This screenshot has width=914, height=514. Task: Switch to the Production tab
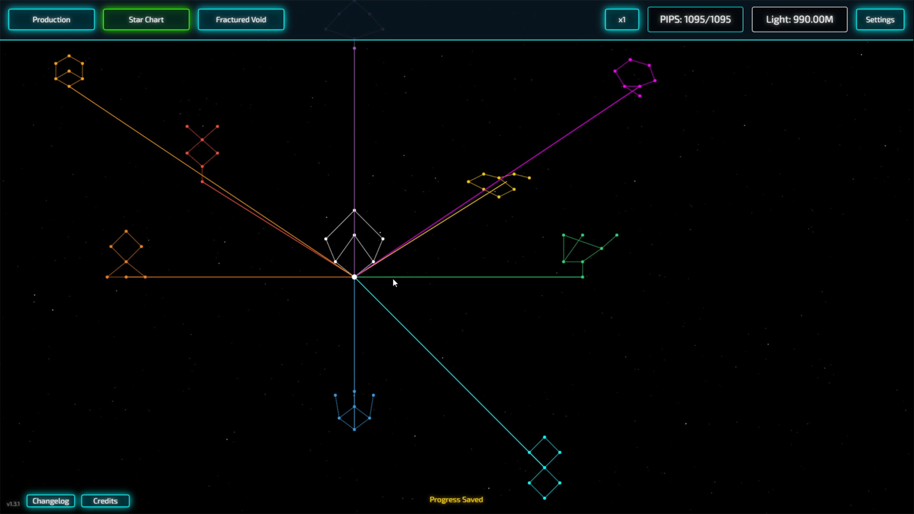click(51, 20)
